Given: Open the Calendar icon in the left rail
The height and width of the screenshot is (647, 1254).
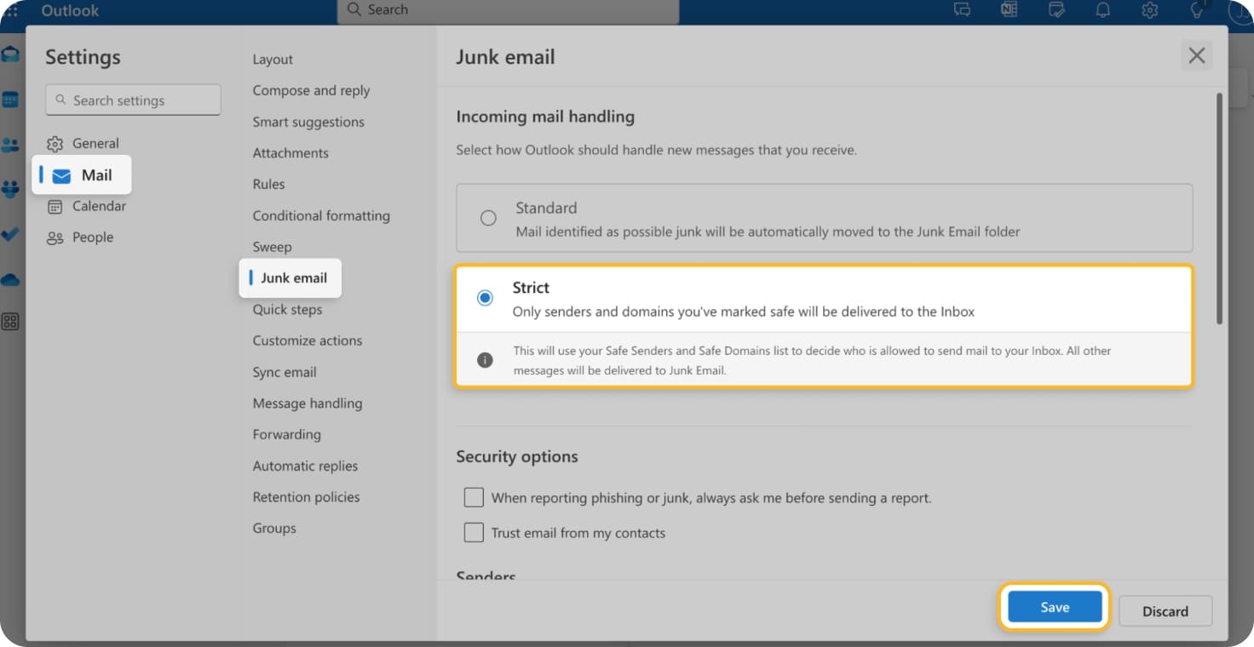Looking at the screenshot, I should point(11,98).
